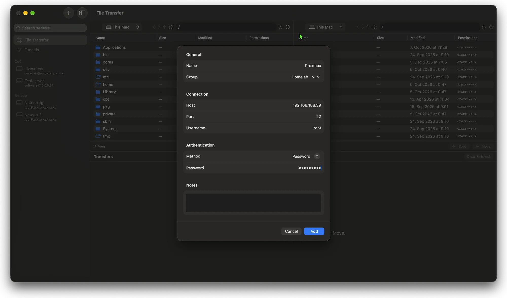
Task: Select the 'sbin' folder row
Action: (136, 121)
